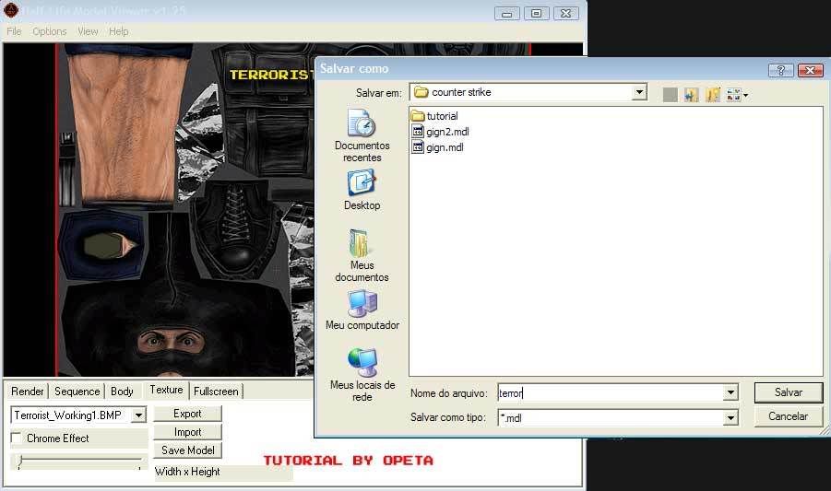Click the Half-Life Model Viewer app icon in title bar

click(10, 9)
